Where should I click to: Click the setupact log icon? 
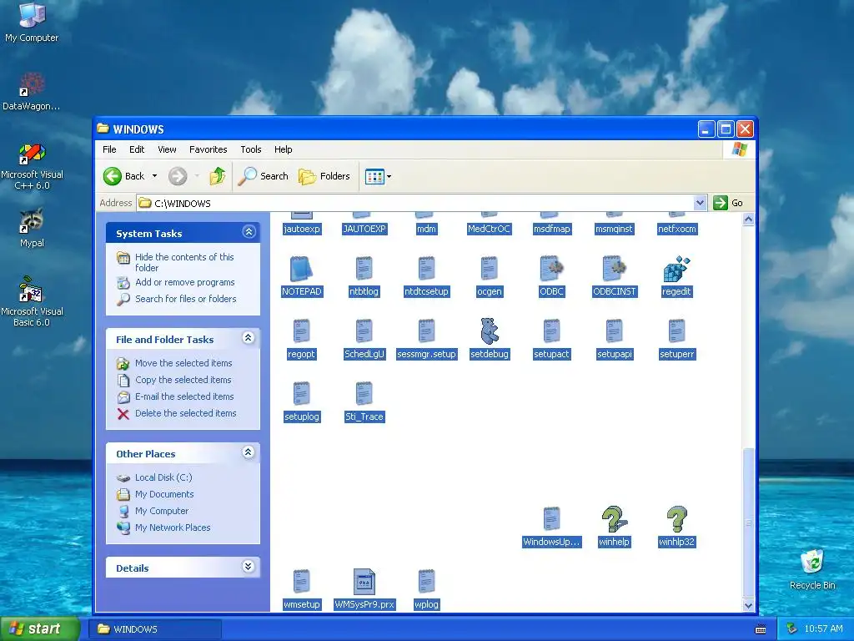click(551, 331)
